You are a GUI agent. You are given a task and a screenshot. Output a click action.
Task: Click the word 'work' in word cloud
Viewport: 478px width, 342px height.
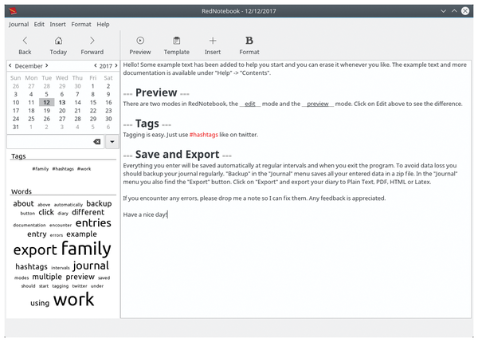(74, 300)
